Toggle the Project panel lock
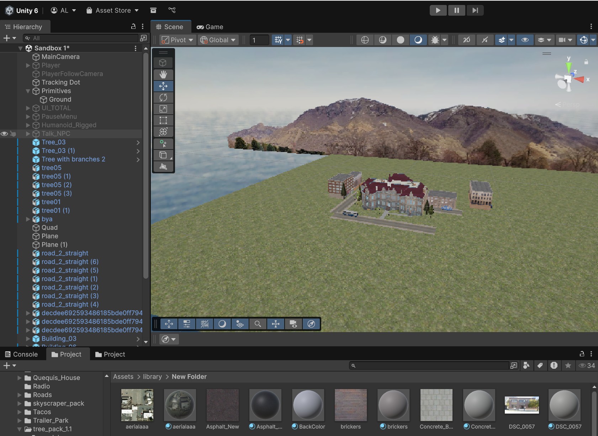The image size is (598, 436). 582,354
